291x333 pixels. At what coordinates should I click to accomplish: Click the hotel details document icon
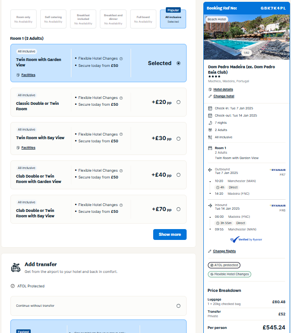[210, 89]
